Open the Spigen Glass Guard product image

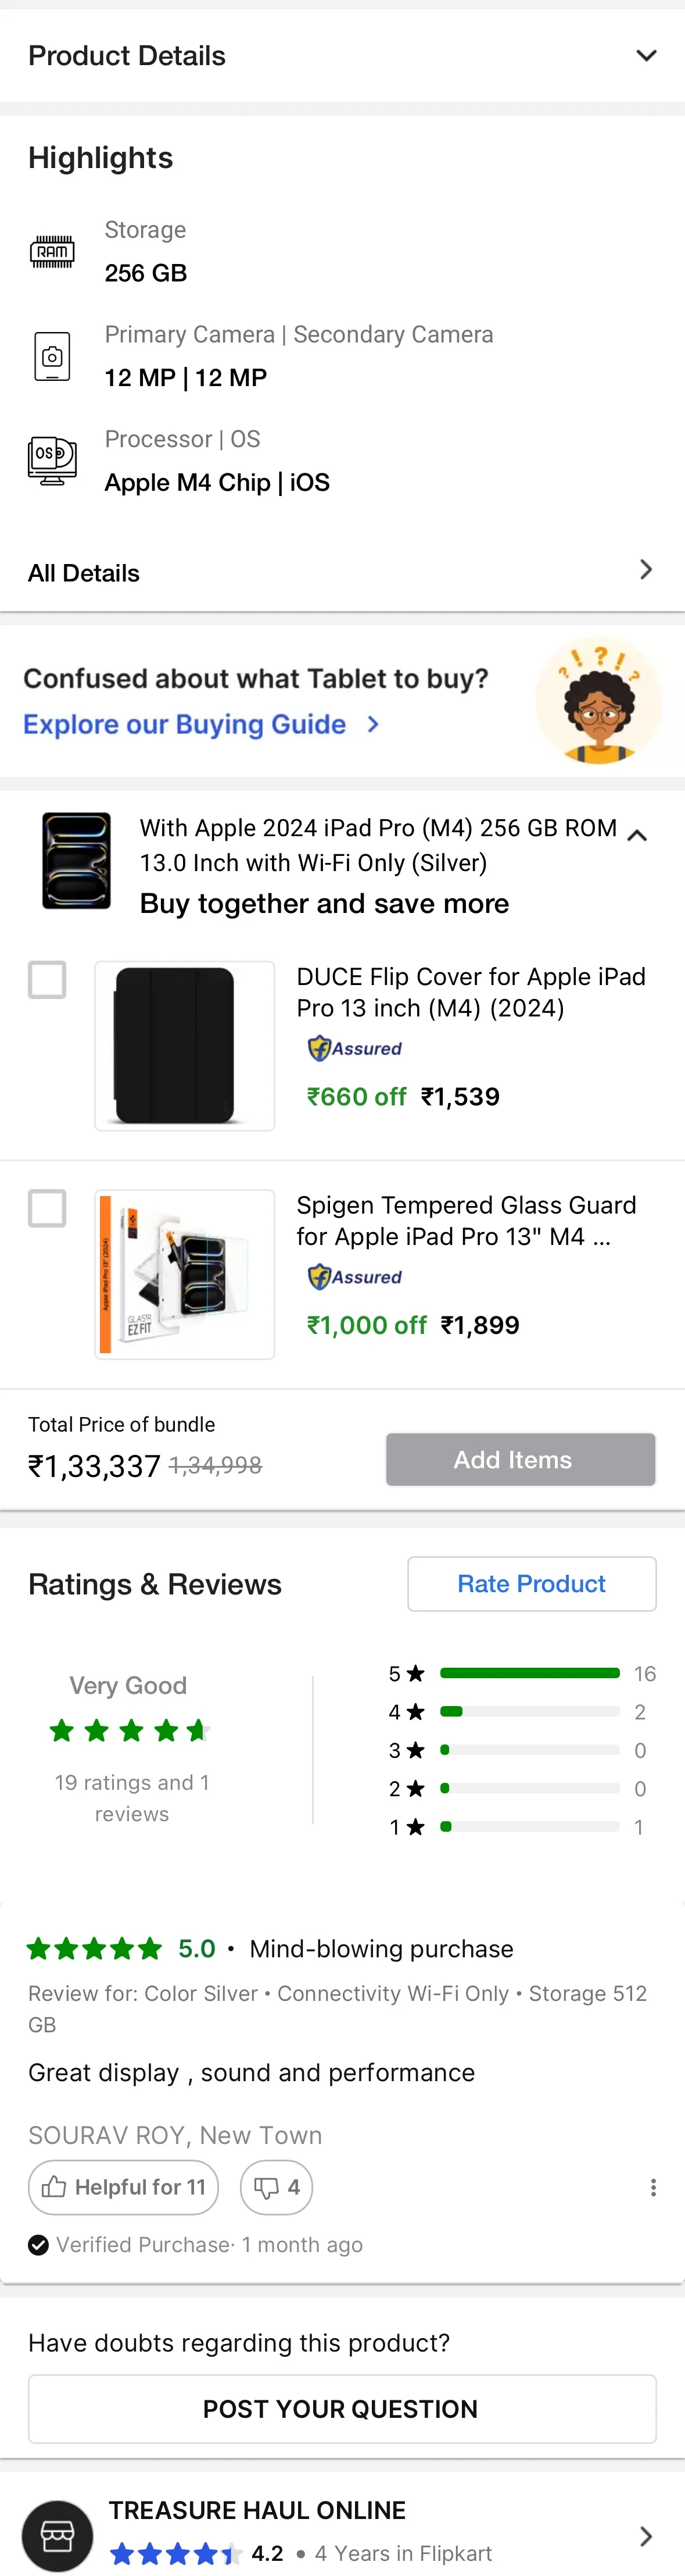185,1274
